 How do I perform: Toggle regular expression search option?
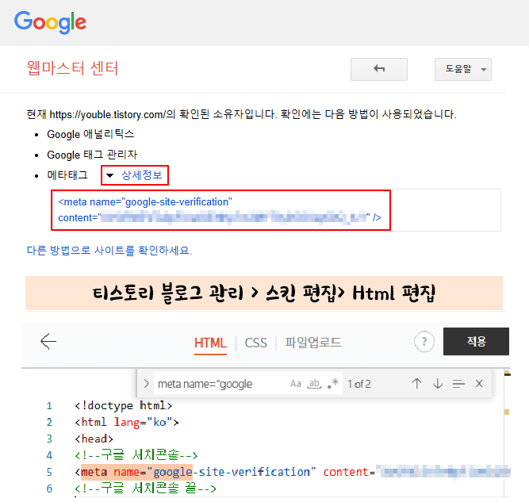pos(332,383)
